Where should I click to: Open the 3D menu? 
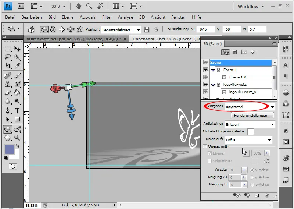tap(142, 17)
